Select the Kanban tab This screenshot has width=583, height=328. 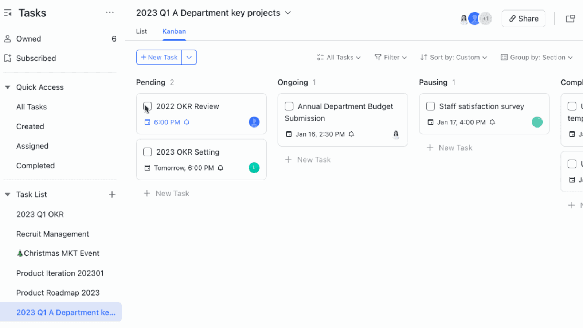(x=174, y=31)
